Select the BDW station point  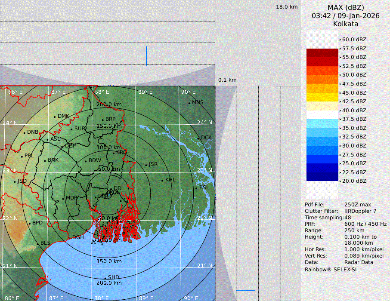[86, 161]
